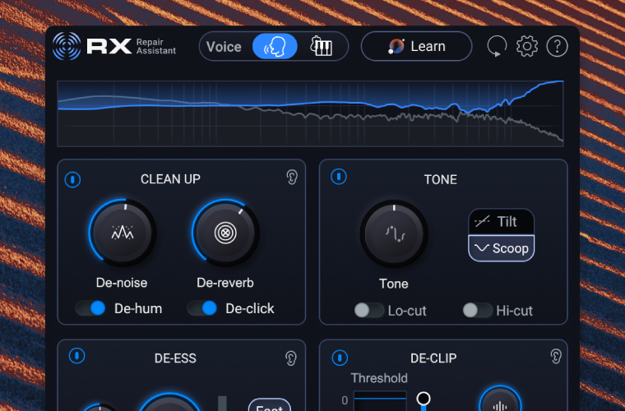Switch to the musical instrument keyboard mode
The image size is (625, 411).
coord(321,46)
